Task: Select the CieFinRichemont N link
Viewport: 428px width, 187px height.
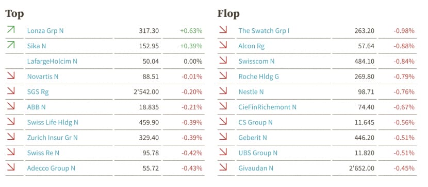Action: click(x=267, y=107)
